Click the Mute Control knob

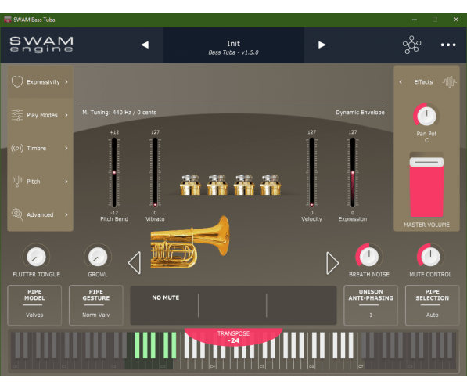click(x=430, y=257)
